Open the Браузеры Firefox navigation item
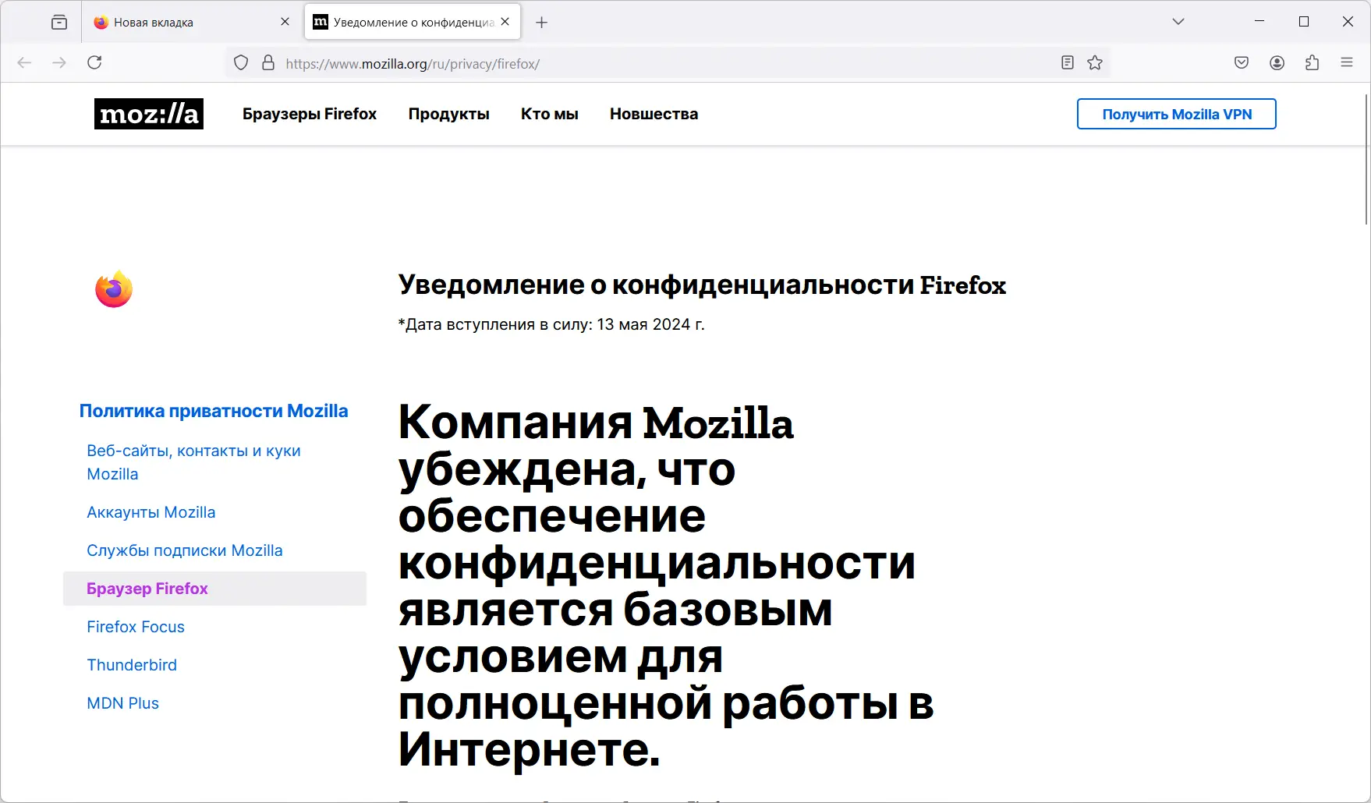 pos(309,114)
